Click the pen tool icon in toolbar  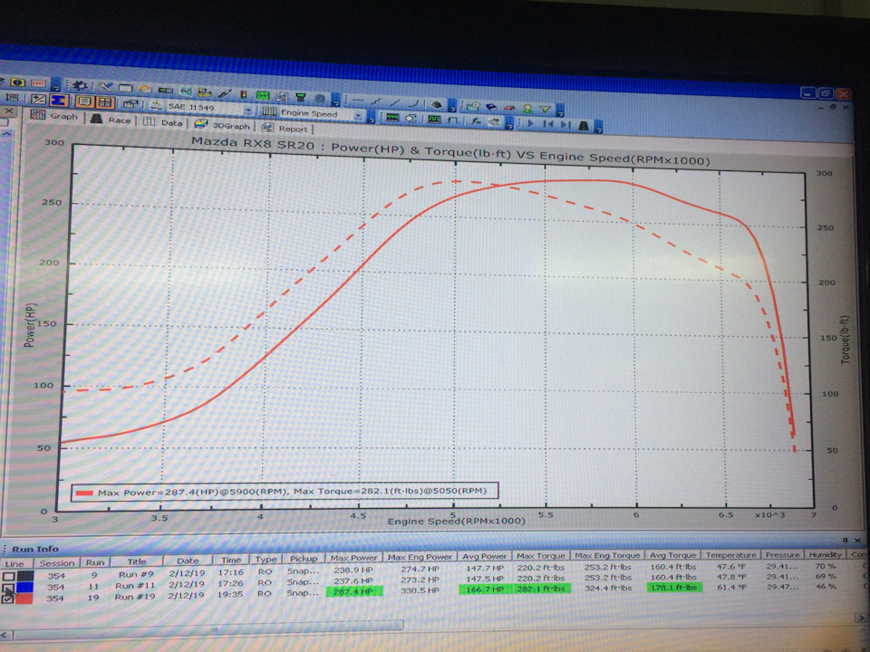tap(225, 93)
